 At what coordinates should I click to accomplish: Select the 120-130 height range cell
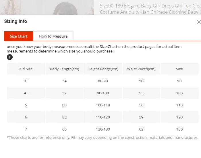(x=103, y=129)
